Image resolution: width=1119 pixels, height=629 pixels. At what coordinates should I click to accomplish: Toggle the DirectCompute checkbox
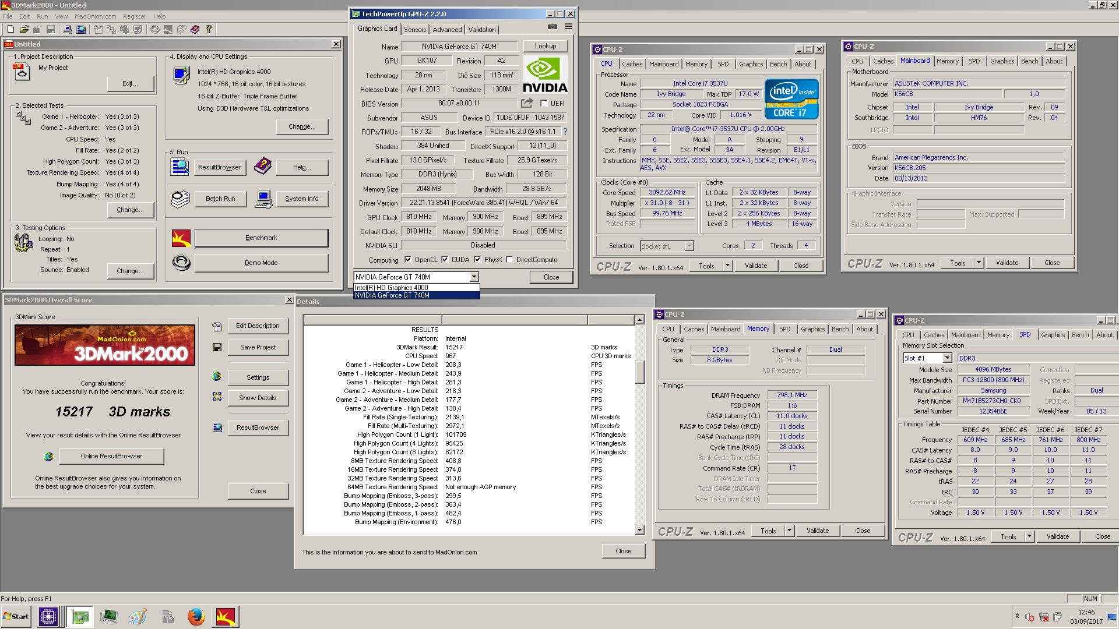pos(509,260)
